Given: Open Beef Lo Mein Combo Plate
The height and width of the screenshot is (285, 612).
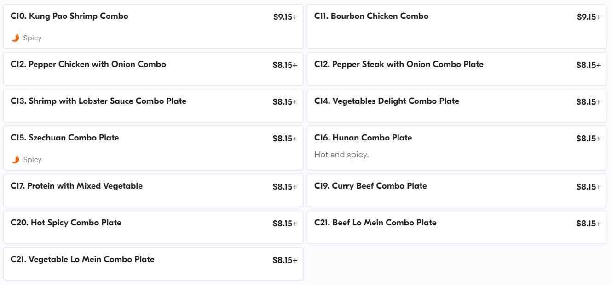Looking at the screenshot, I should 375,223.
